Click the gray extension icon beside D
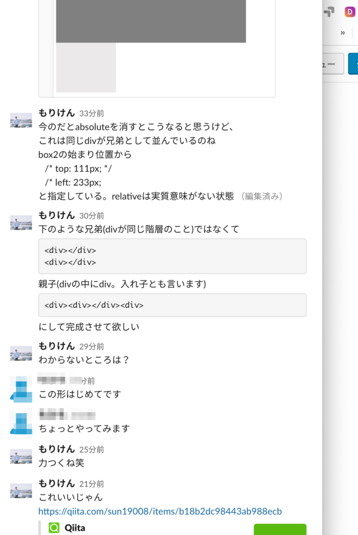The width and height of the screenshot is (358, 535). [x=329, y=12]
